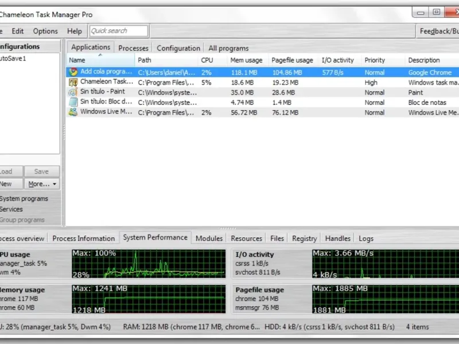Select the 'Sin título: Bloc d...' row
Viewport: 459px width, 344px height.
[263, 102]
